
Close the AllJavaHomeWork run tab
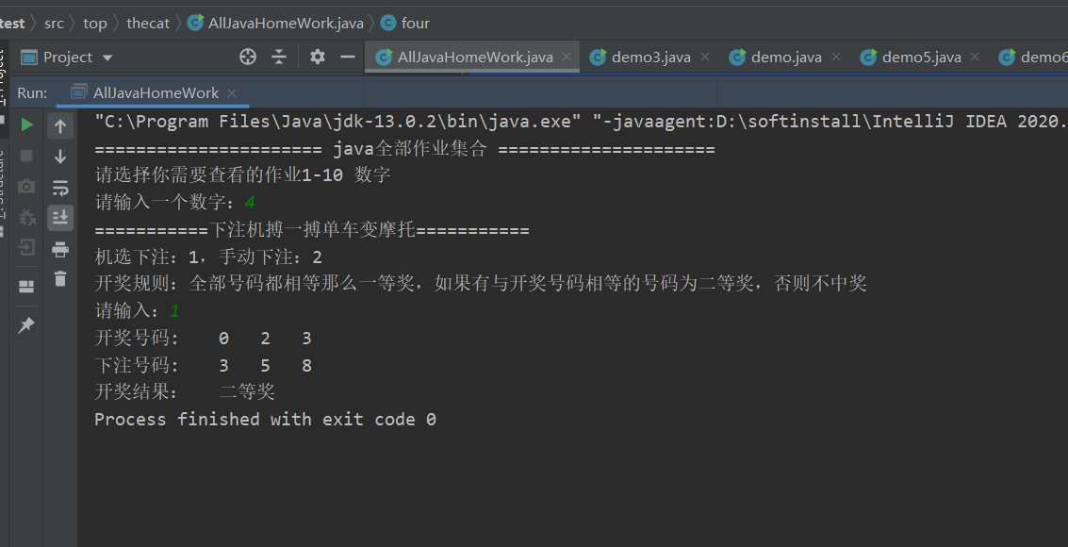click(x=232, y=92)
